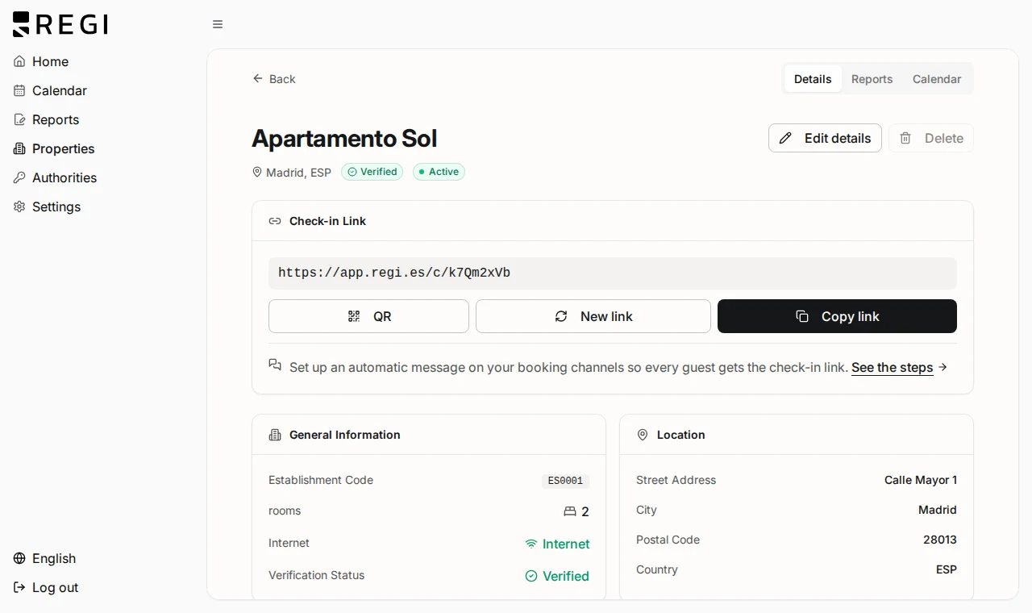Click the Delete property button
The image size is (1032, 613).
(x=931, y=138)
